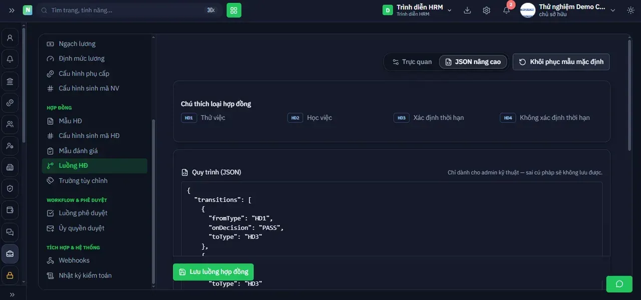Open the coins icon in left rail
This screenshot has height=300, width=641.
[x=10, y=103]
